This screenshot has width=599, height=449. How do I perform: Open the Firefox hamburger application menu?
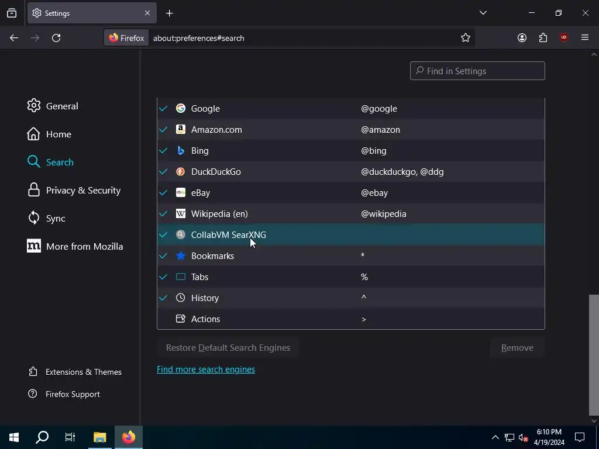[x=585, y=37]
